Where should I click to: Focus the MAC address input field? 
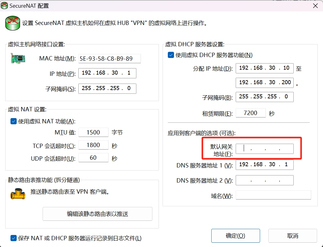pyautogui.click(x=110, y=59)
